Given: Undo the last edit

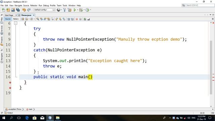Looking at the screenshot, I should (24, 10).
